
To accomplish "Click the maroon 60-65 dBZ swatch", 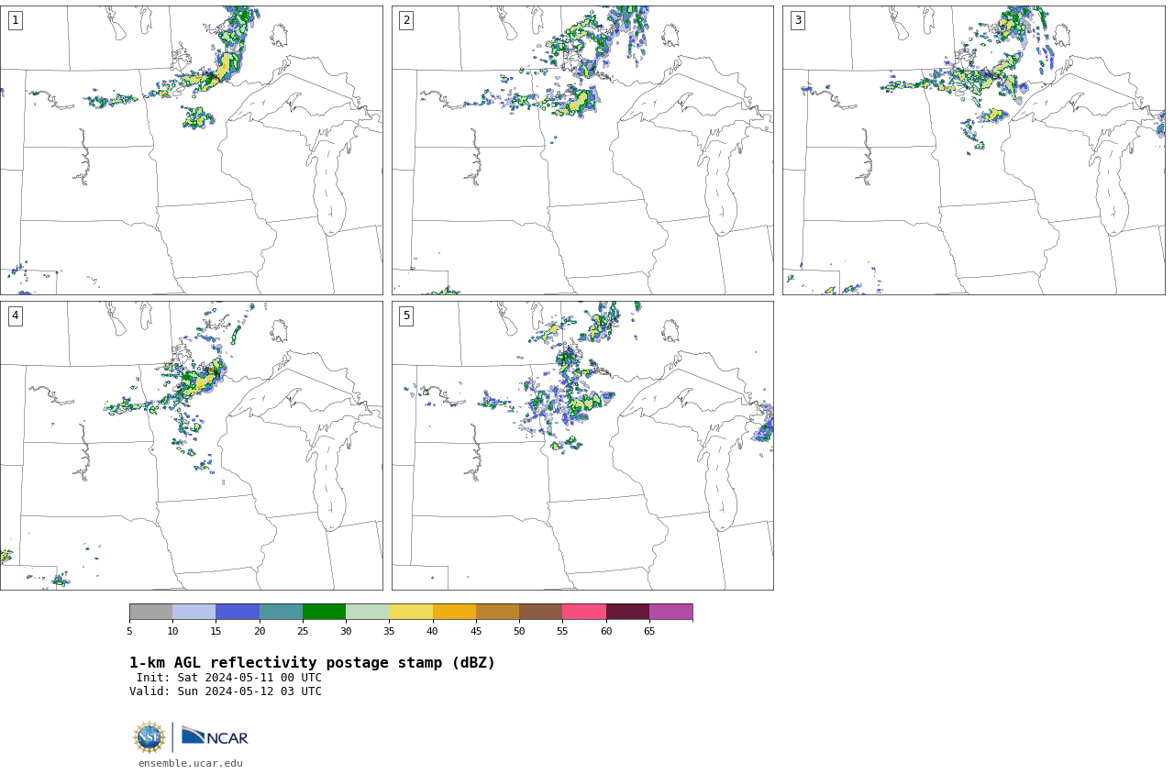I will [627, 612].
